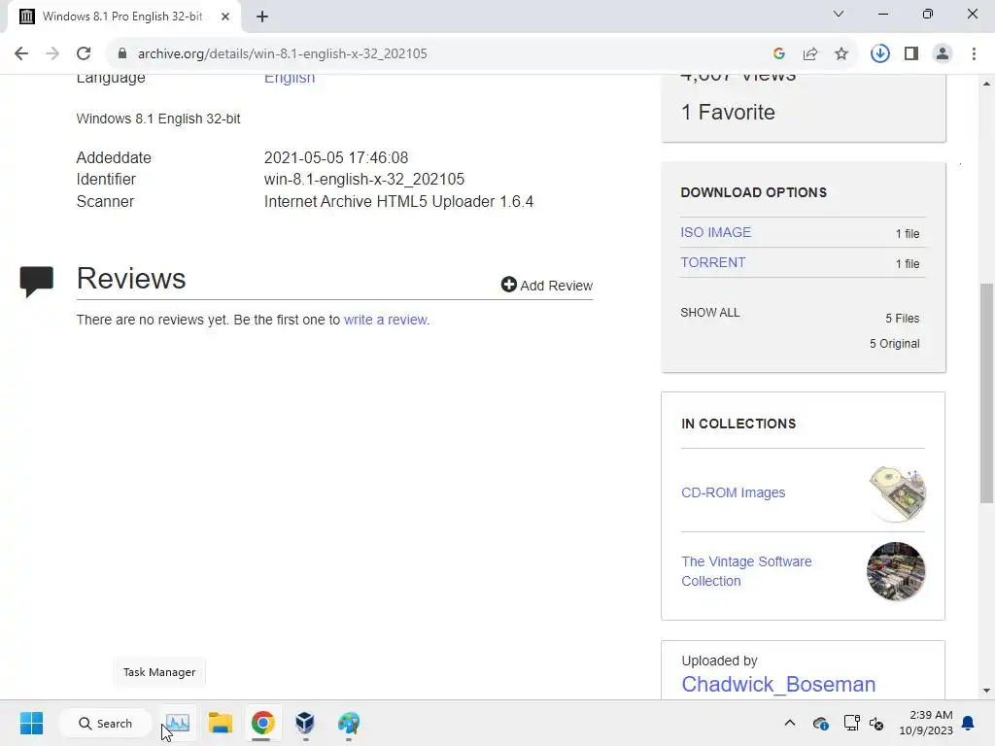This screenshot has width=995, height=746.
Task: Click the address bar URL
Action: [283, 54]
